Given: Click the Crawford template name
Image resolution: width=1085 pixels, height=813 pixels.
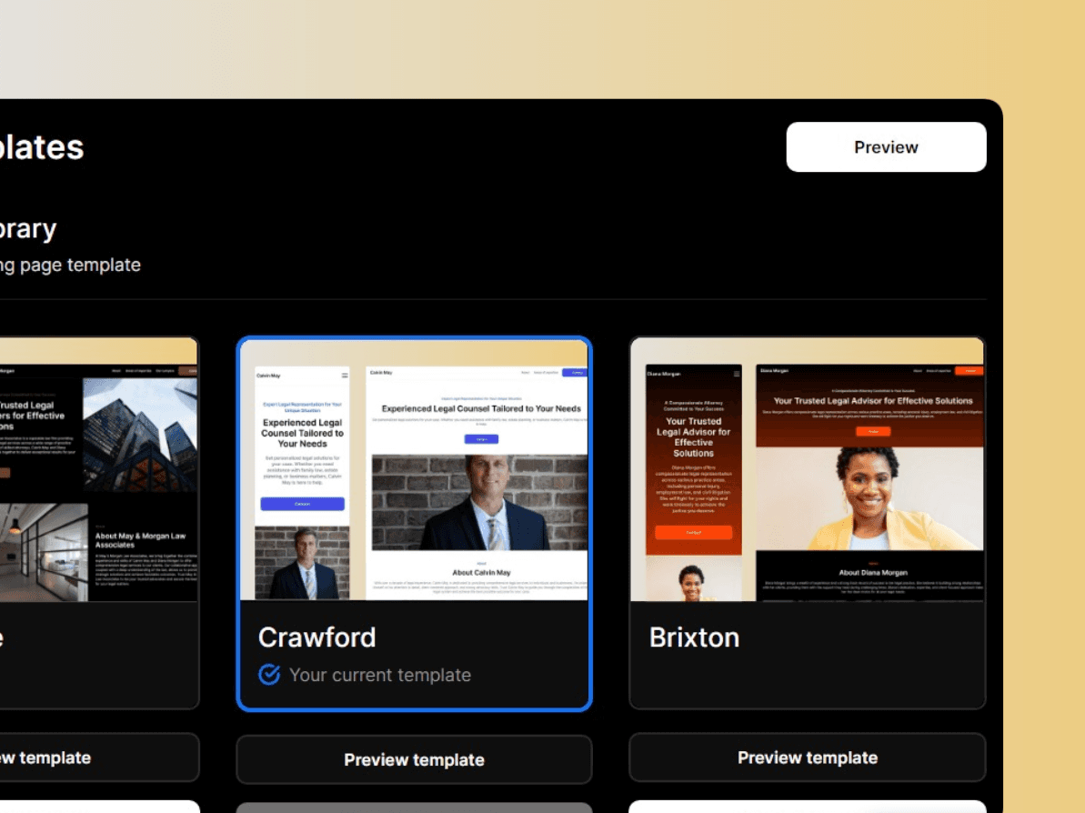Looking at the screenshot, I should click(x=316, y=637).
